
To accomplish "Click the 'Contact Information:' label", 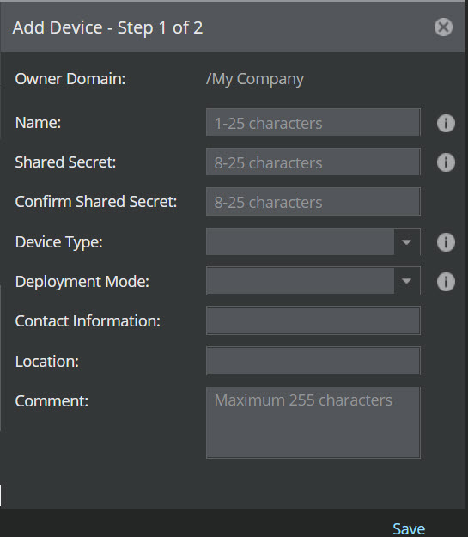I will (x=88, y=321).
